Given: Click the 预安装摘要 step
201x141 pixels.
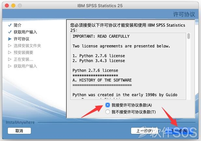Looking at the screenshot, I should tap(23, 53).
